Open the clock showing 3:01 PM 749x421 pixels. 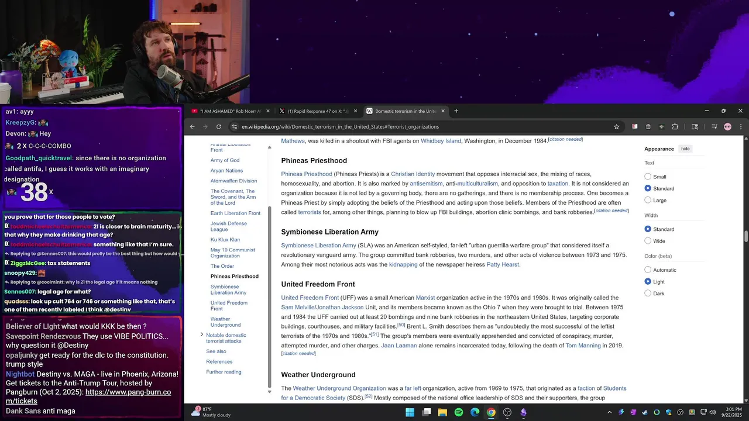click(733, 412)
